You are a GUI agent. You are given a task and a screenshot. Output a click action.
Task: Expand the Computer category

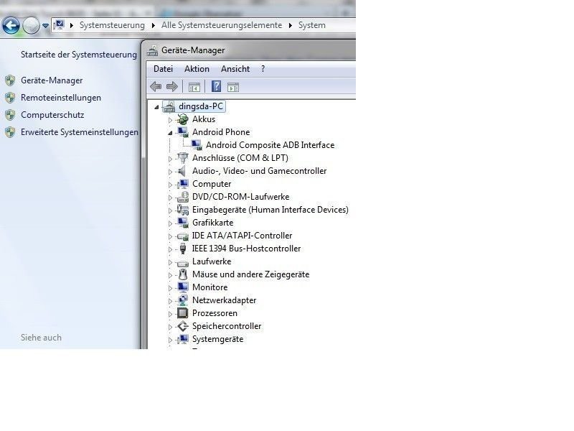coord(170,185)
